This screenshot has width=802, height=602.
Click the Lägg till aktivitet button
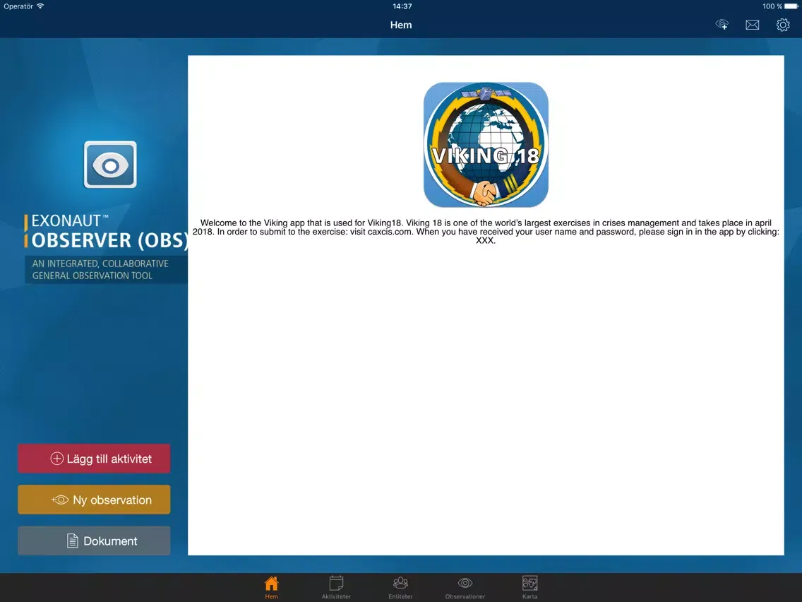[x=94, y=459]
